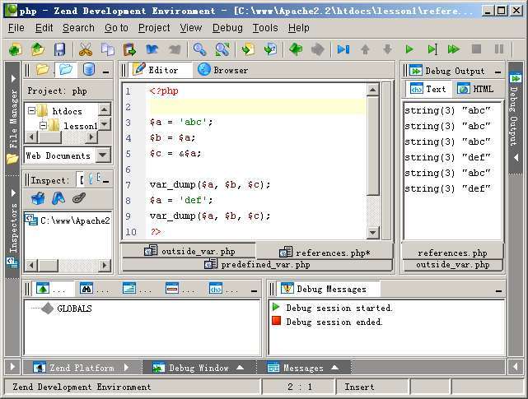The height and width of the screenshot is (399, 528).
Task: Click the Pause debug icon
Action: tap(498, 49)
